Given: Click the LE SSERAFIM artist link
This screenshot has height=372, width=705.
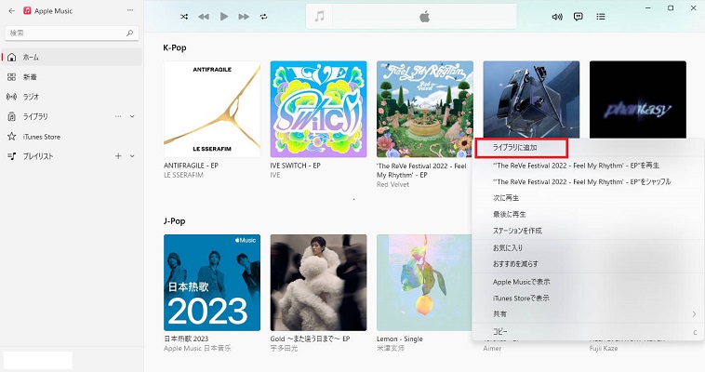Looking at the screenshot, I should (183, 175).
